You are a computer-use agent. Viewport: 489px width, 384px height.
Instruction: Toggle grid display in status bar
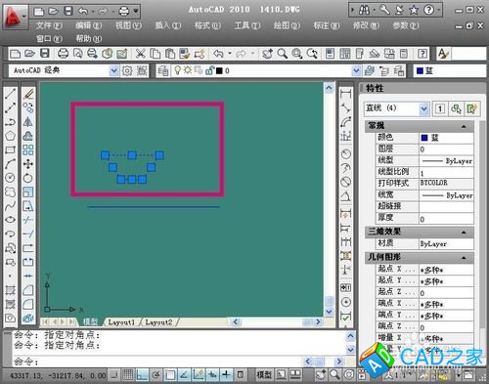click(127, 375)
